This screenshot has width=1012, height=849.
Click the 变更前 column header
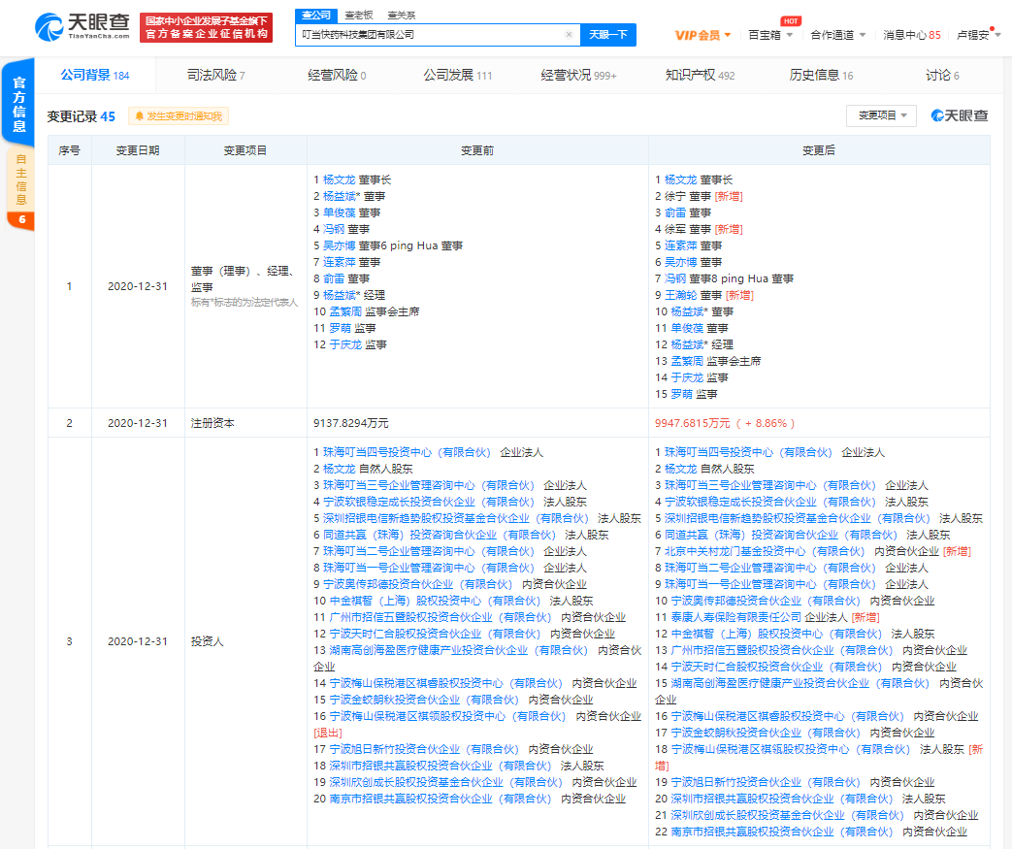(x=477, y=150)
